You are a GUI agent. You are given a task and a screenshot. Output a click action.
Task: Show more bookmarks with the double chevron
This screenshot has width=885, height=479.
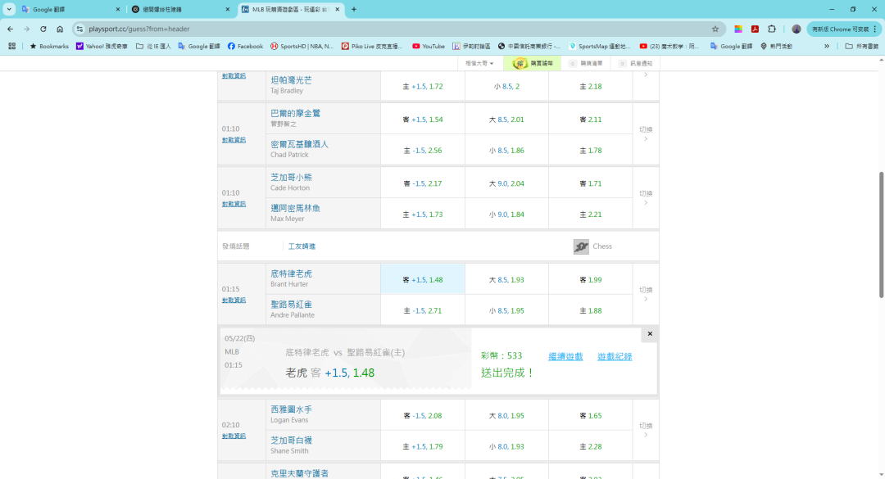(826, 47)
